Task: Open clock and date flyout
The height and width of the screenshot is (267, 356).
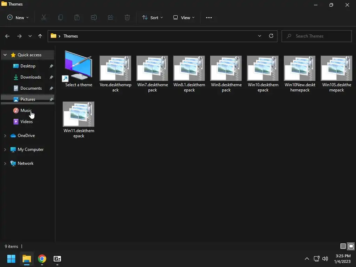Action: 342,259
